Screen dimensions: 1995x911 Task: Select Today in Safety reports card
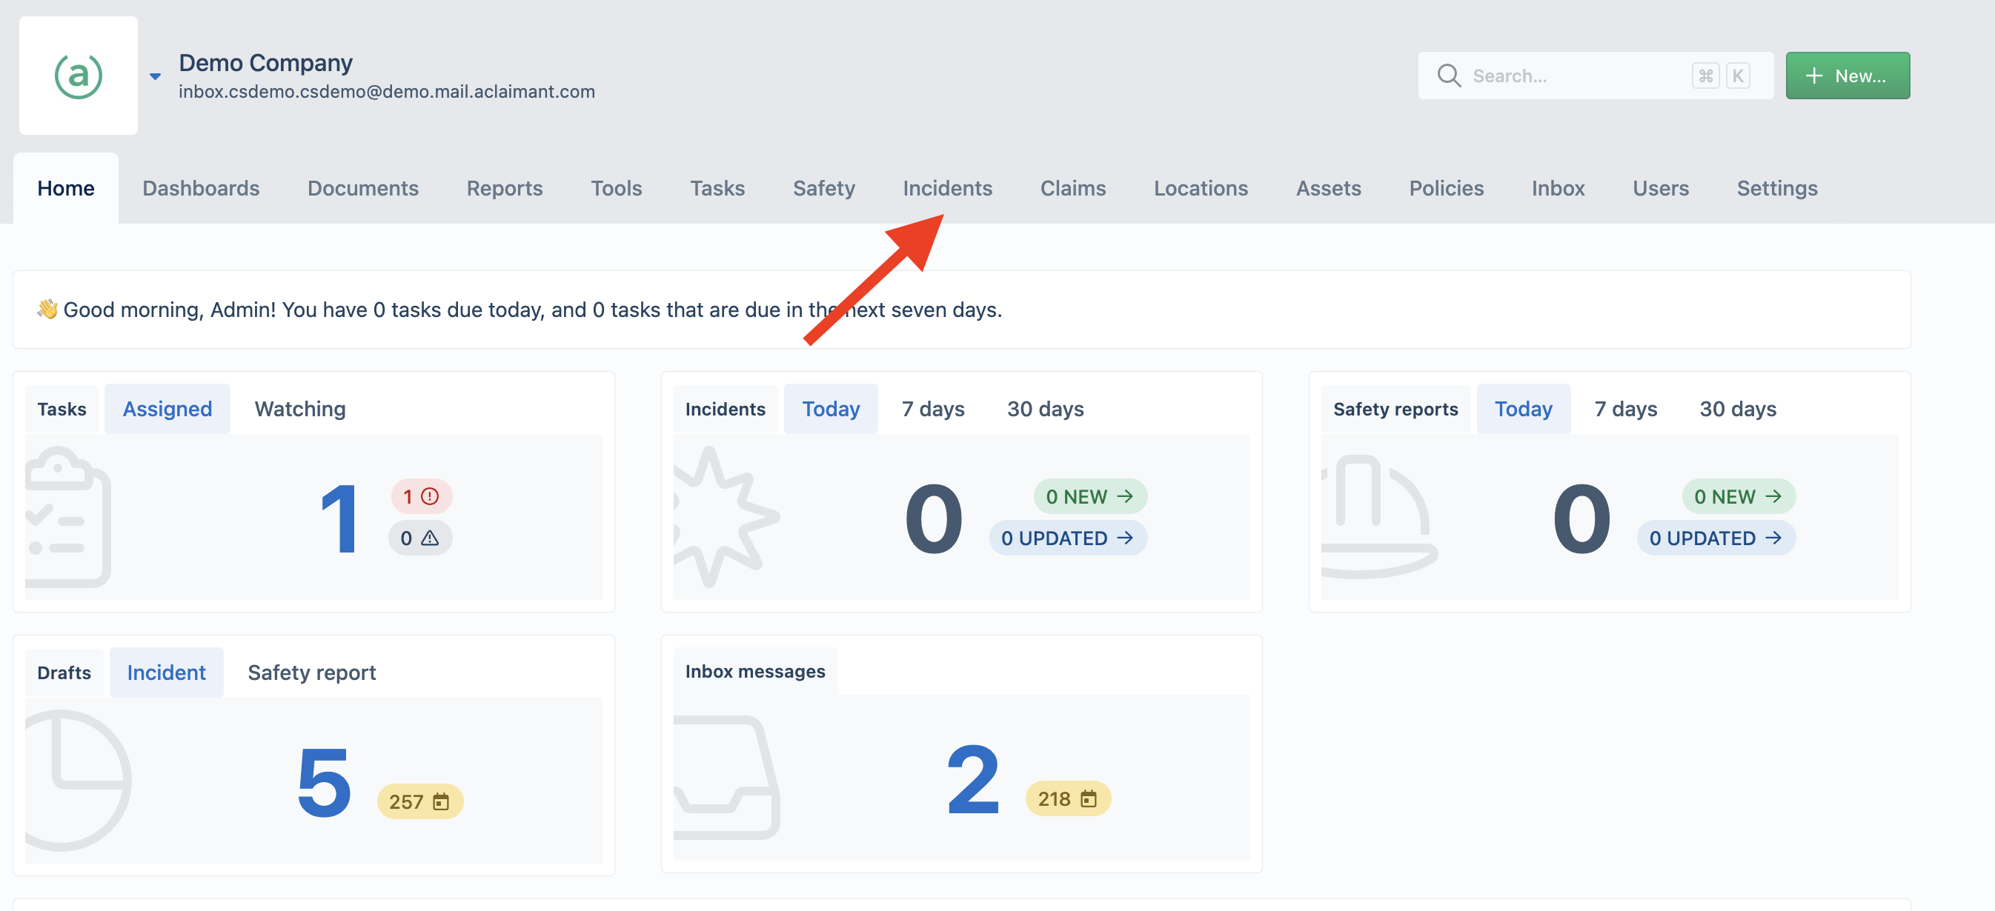pyautogui.click(x=1523, y=409)
